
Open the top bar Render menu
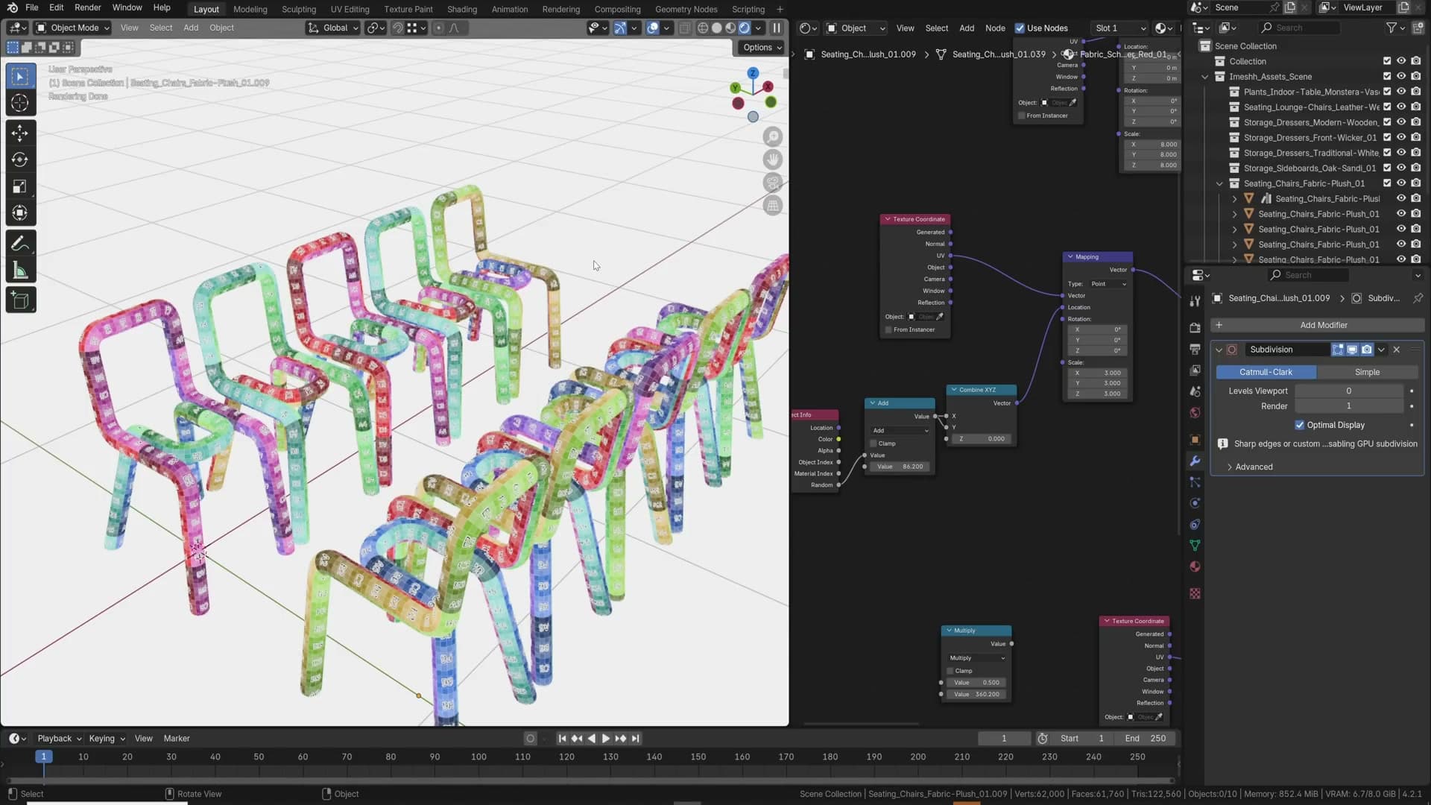pos(87,7)
